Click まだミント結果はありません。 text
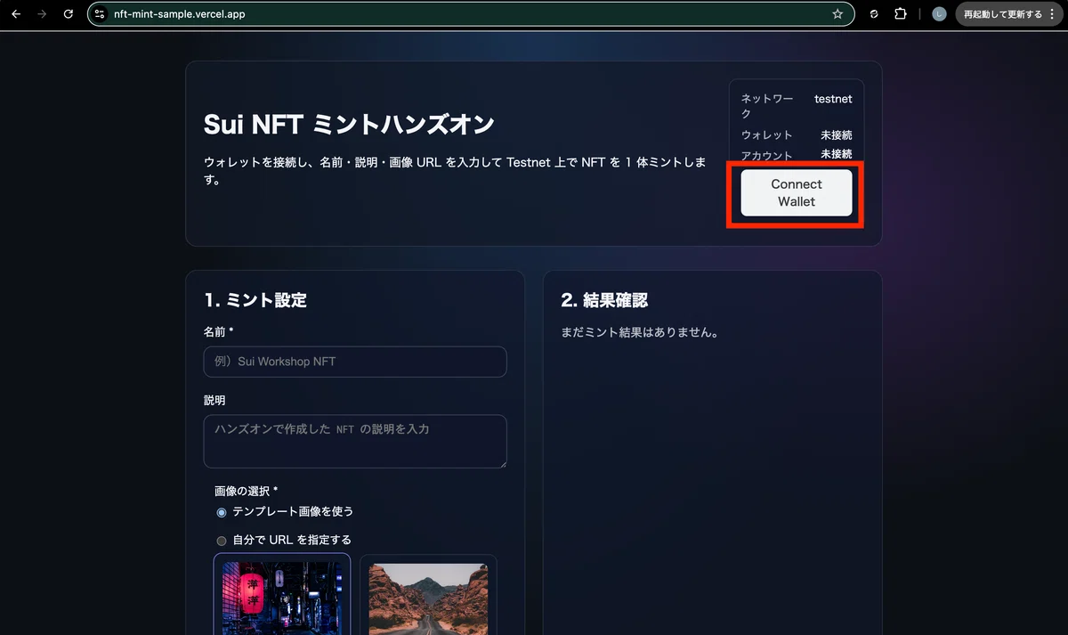The width and height of the screenshot is (1068, 635). (x=640, y=332)
